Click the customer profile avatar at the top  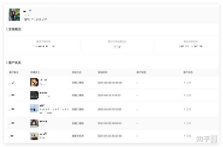(14, 15)
